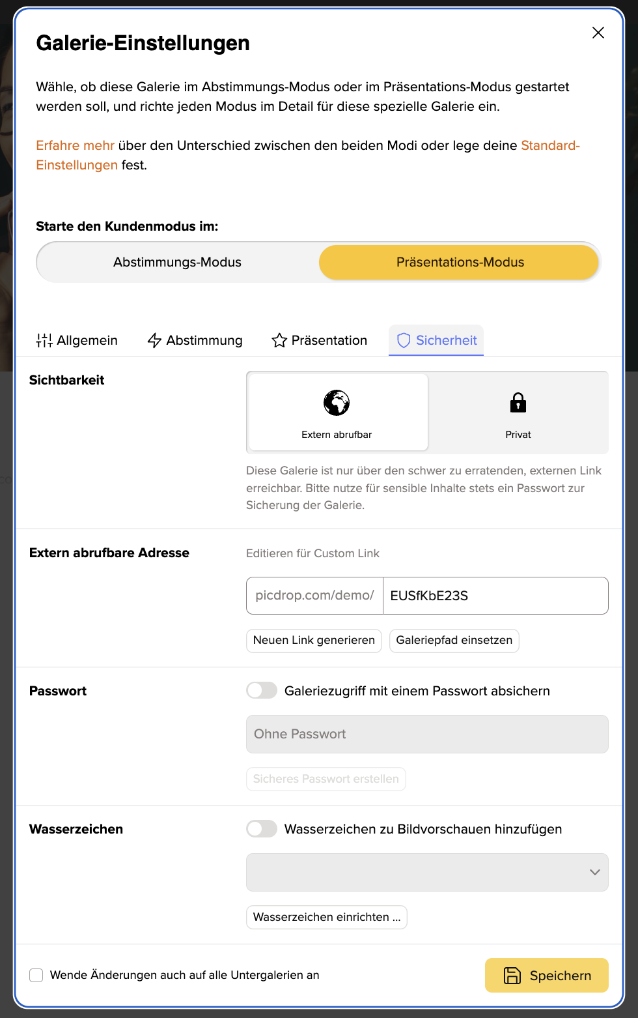Click the padlock icon for Privat
Image resolution: width=638 pixels, height=1018 pixels.
(x=518, y=403)
